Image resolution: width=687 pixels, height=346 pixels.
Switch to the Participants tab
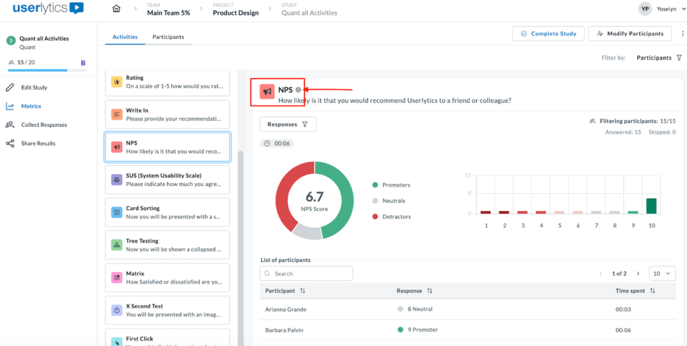(168, 37)
